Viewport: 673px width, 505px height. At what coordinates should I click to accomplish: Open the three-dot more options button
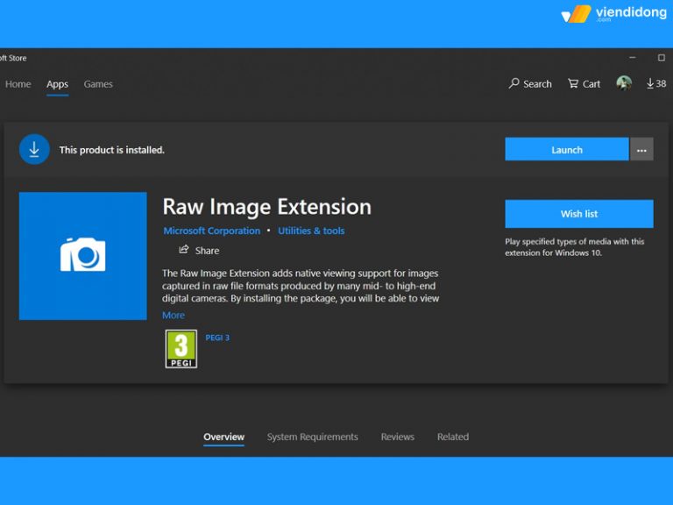pos(641,150)
